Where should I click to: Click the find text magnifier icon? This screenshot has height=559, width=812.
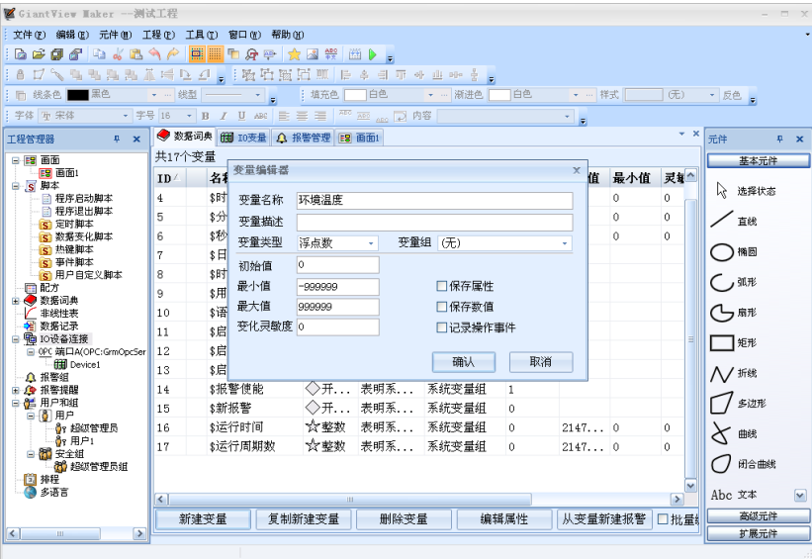pos(251,53)
